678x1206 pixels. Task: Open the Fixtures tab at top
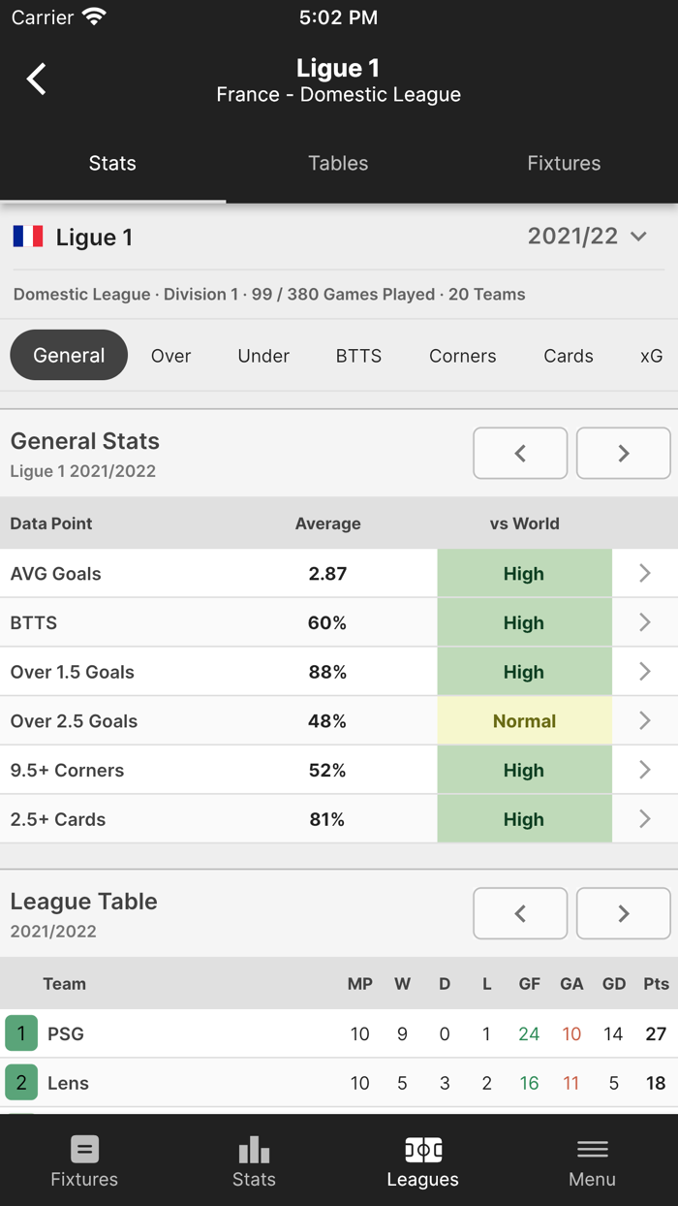[564, 163]
